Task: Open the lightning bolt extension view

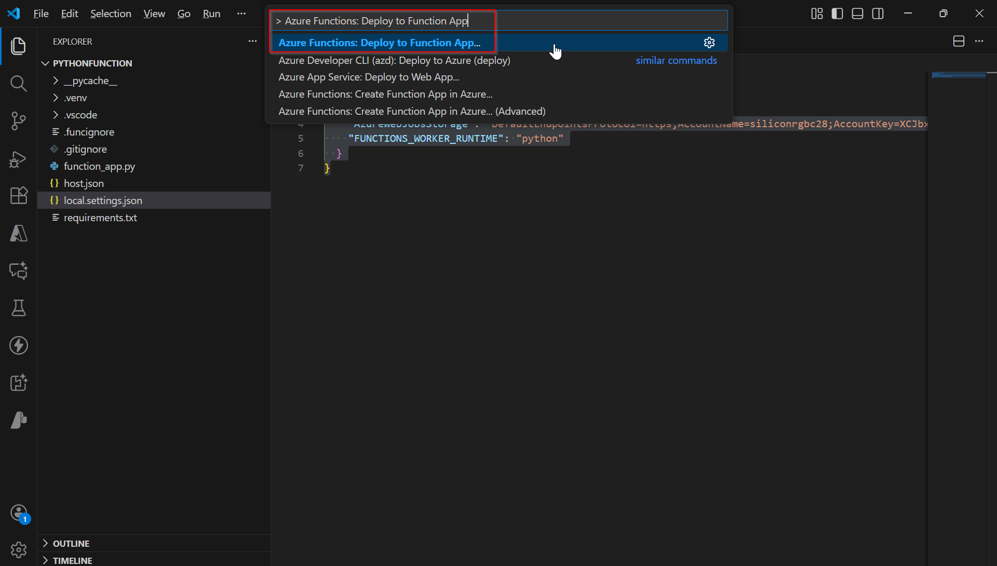Action: (19, 345)
